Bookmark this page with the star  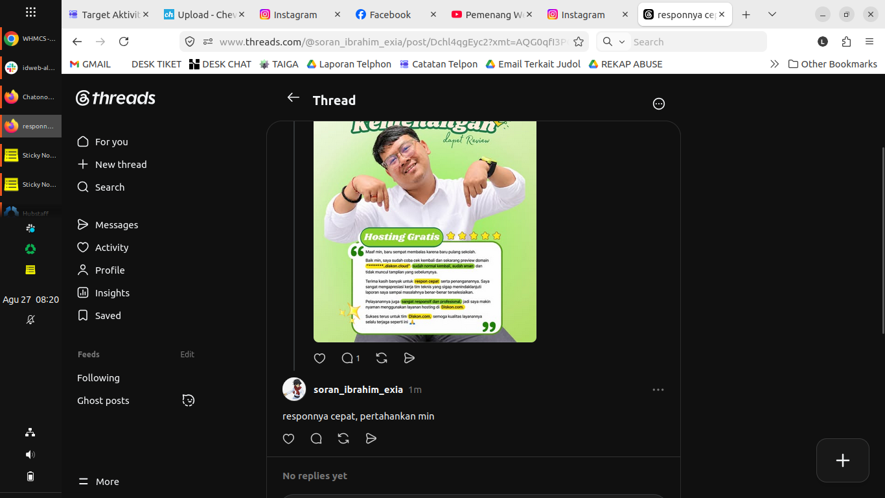coord(579,41)
